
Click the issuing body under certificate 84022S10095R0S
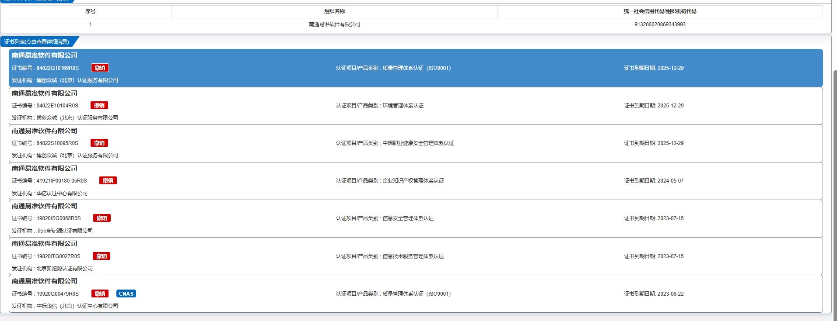click(77, 155)
